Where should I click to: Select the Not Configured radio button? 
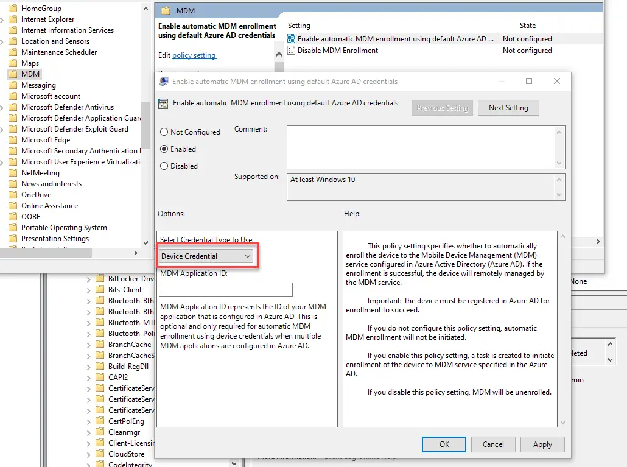[x=164, y=132]
